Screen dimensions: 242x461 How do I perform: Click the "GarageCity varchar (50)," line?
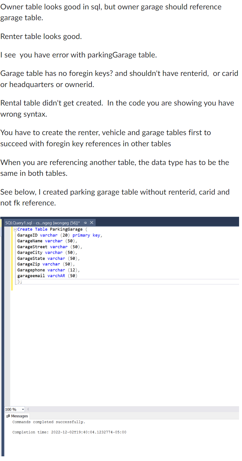coord(47,253)
